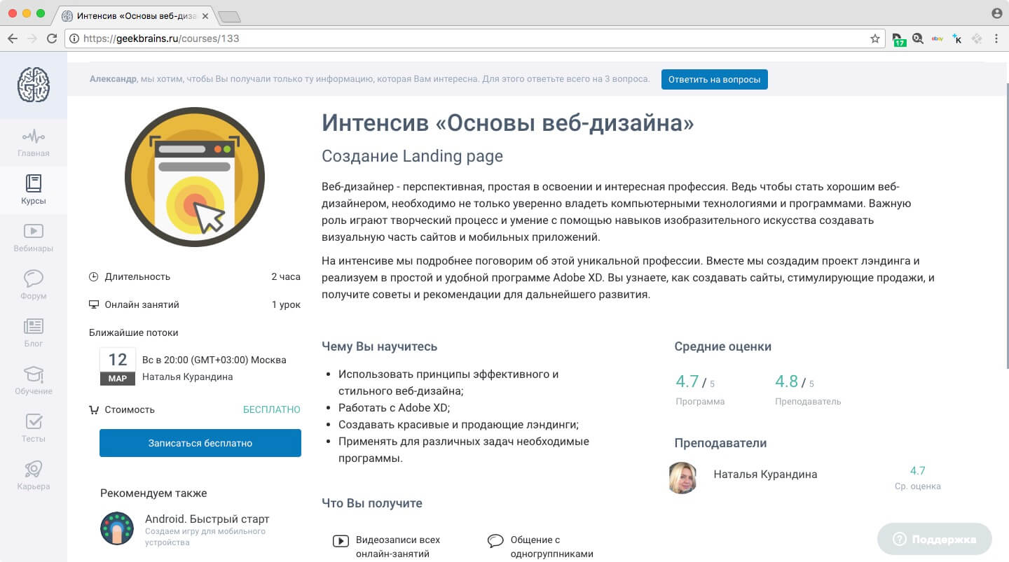This screenshot has height=562, width=1009.
Task: Click the grey extension icon next to the K icon
Action: pos(977,38)
